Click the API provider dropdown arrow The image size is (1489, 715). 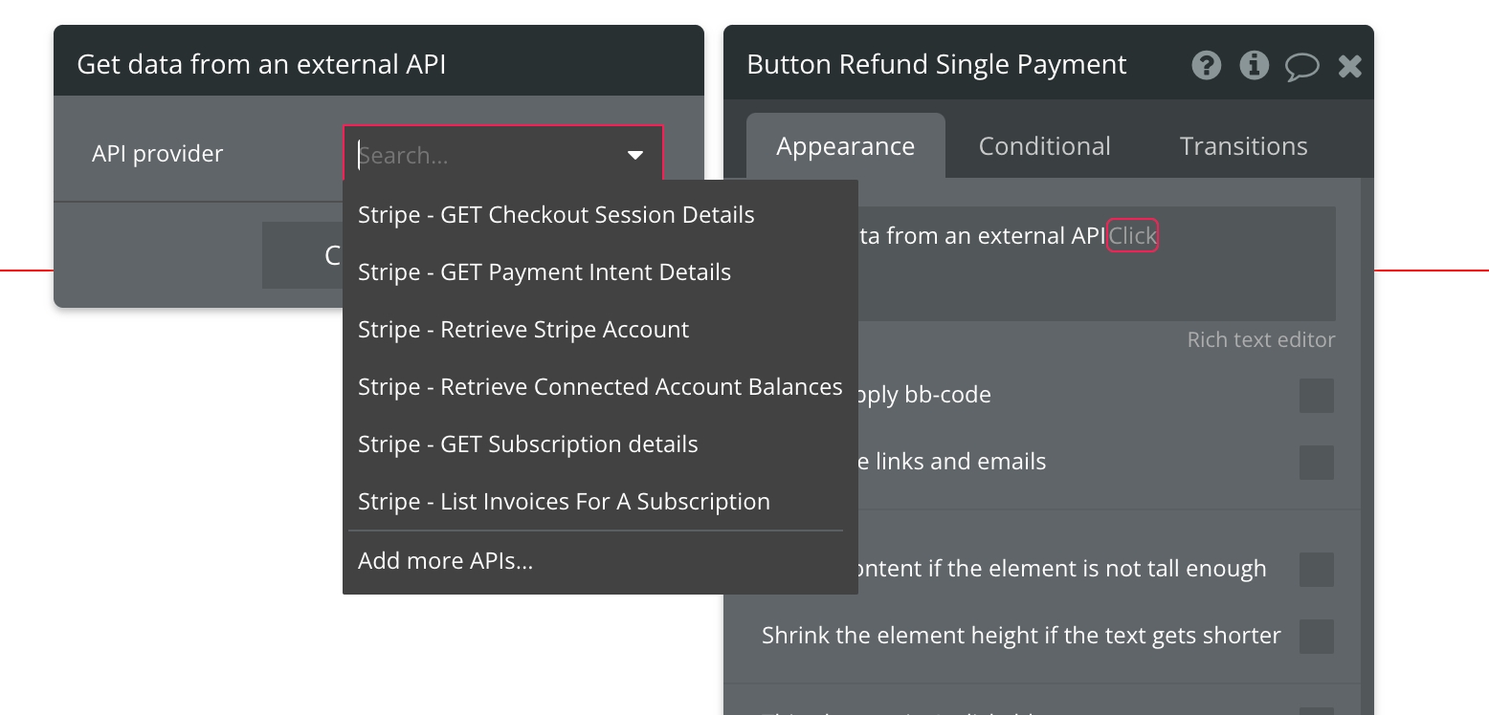tap(635, 155)
